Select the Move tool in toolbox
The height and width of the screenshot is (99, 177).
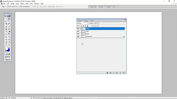pyautogui.click(x=9, y=19)
